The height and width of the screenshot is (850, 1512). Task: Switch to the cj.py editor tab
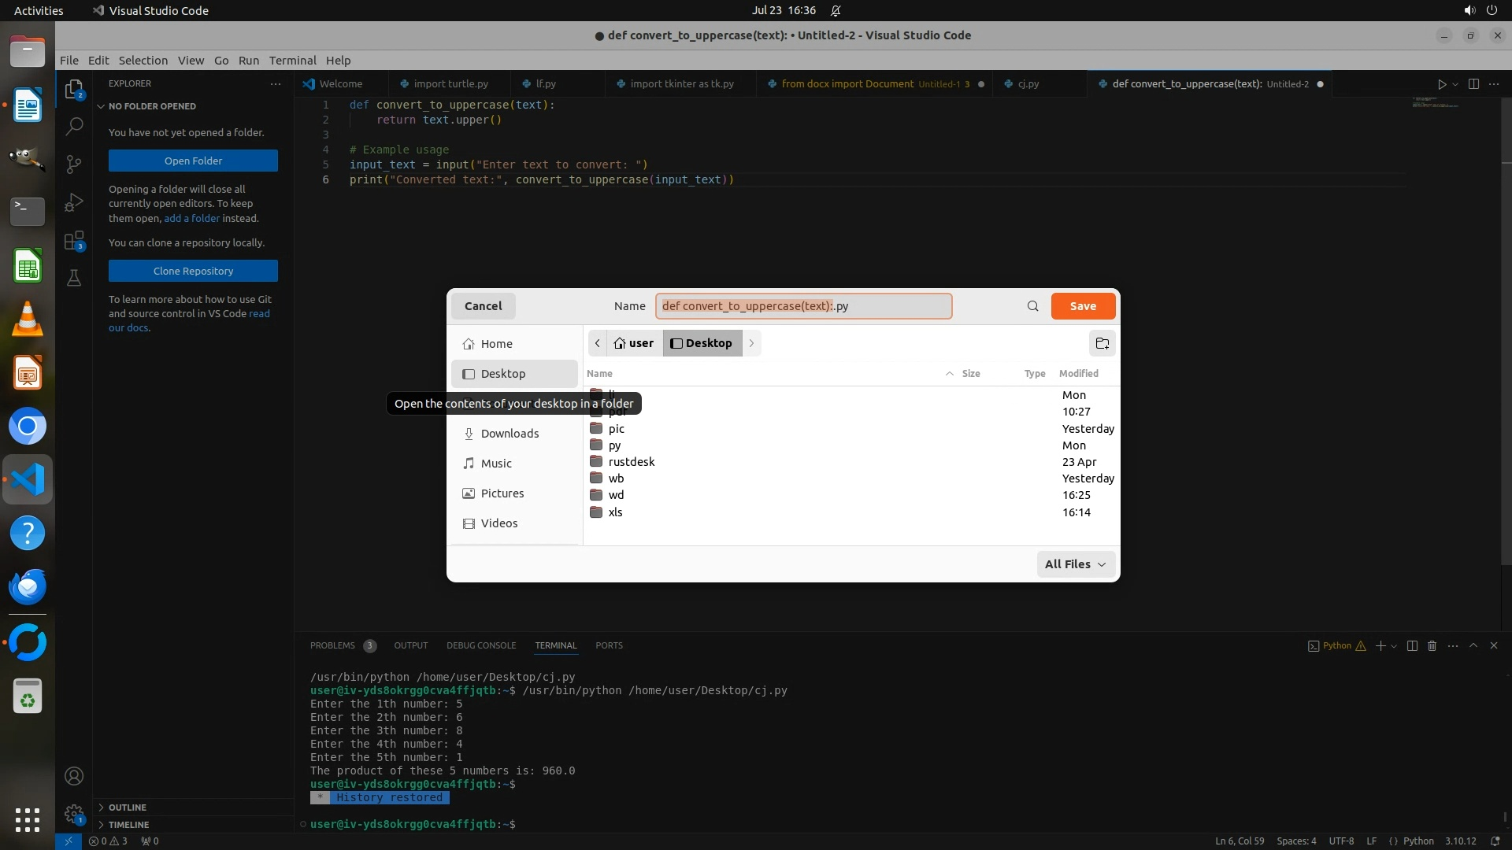tap(1028, 84)
